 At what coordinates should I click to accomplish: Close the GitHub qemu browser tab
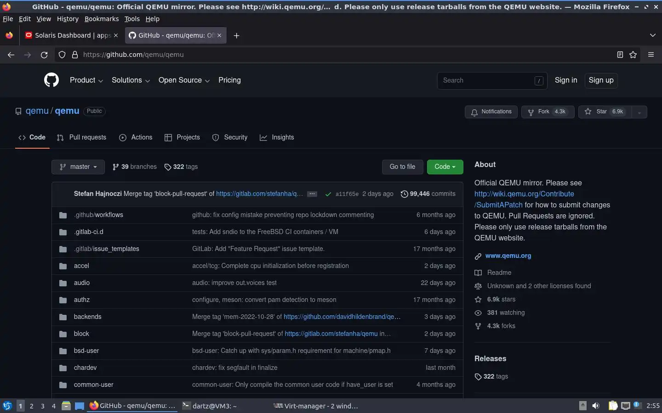(219, 35)
